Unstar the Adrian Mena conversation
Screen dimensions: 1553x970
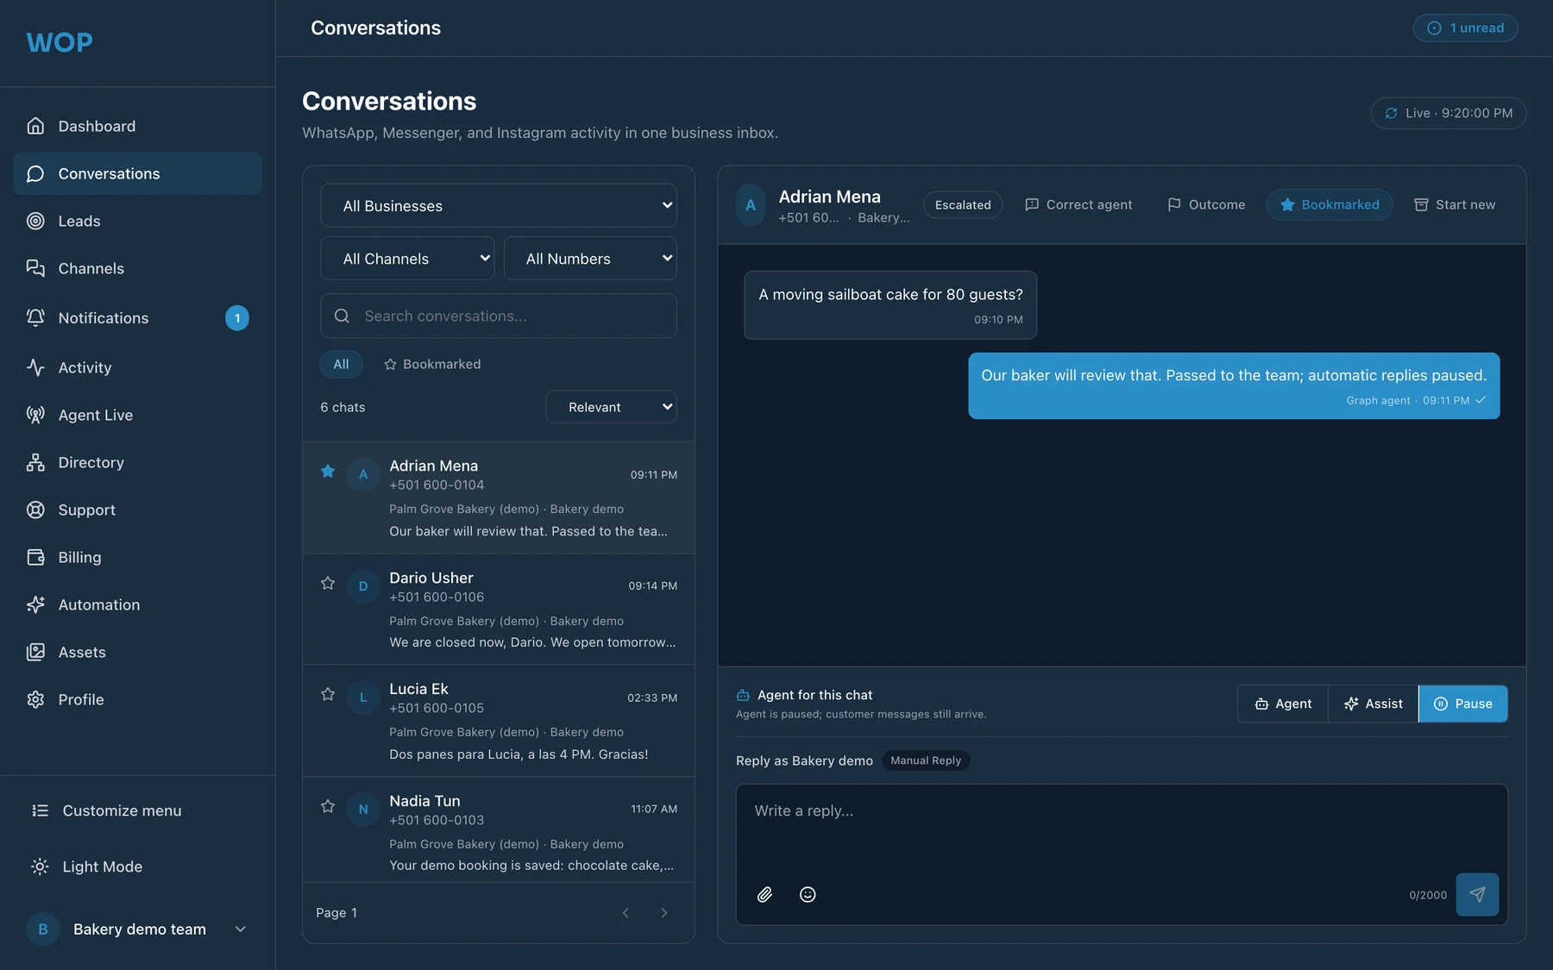click(328, 471)
